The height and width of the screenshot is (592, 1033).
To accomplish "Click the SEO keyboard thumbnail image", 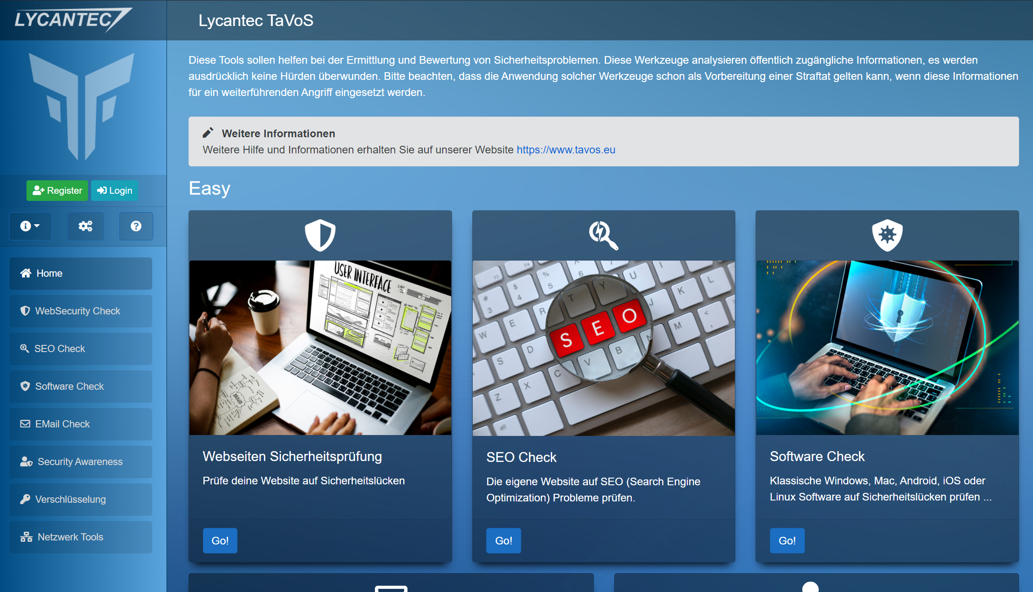I will tap(603, 348).
